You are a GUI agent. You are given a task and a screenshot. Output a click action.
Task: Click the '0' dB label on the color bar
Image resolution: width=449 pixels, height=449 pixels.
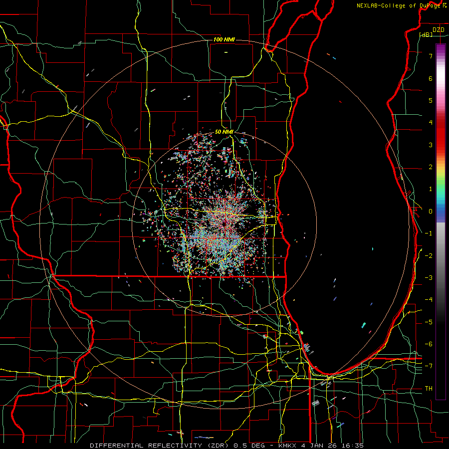click(431, 212)
